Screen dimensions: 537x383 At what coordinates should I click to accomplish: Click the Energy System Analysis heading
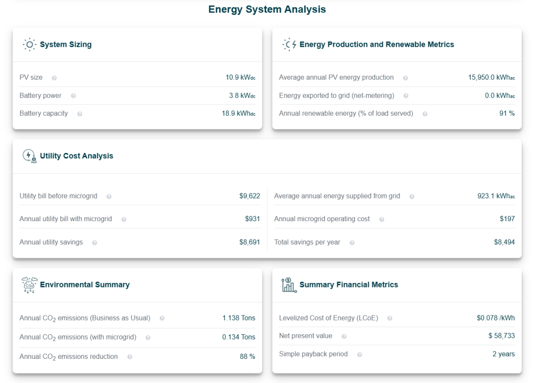click(x=267, y=9)
